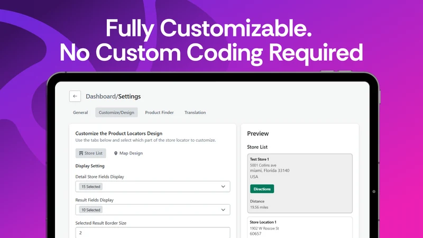The height and width of the screenshot is (238, 423).
Task: Select the Customize/Design tab
Action: tap(116, 113)
